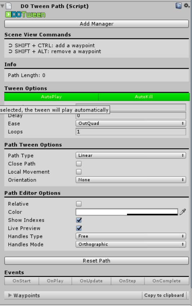Click the script file icon in header
The image size is (192, 306).
click(x=9, y=6)
